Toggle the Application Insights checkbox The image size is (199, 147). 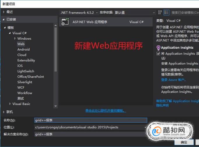coord(158,54)
